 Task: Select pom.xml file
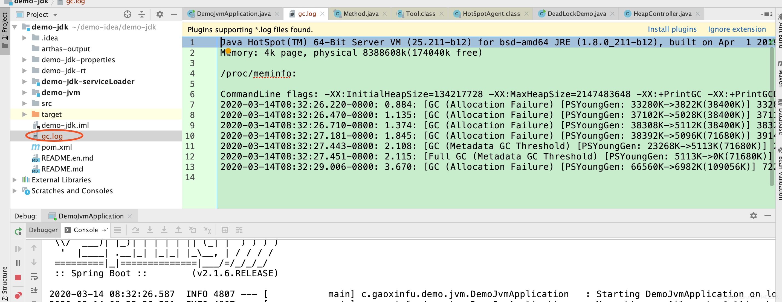(56, 147)
